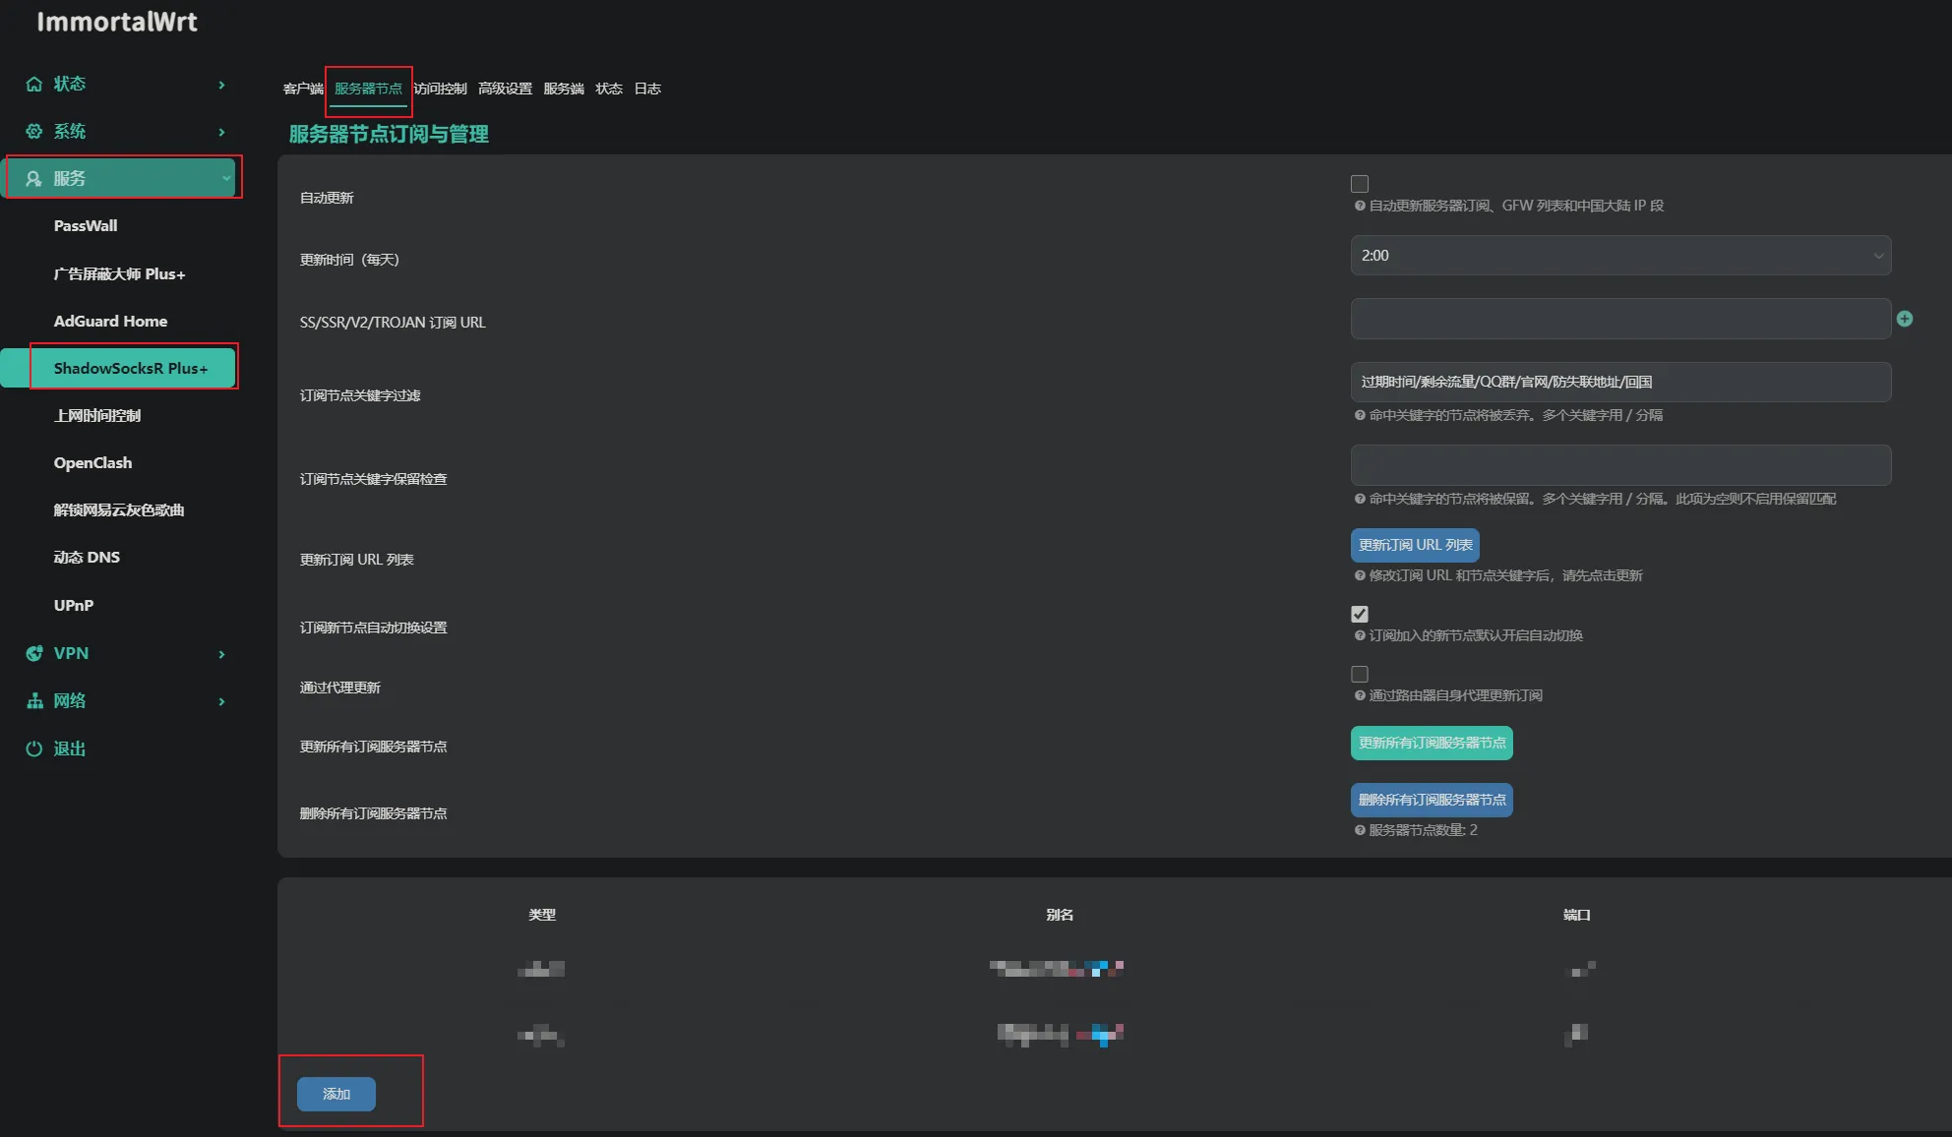Click the network icon next to 网络
The image size is (1952, 1137).
(x=34, y=701)
